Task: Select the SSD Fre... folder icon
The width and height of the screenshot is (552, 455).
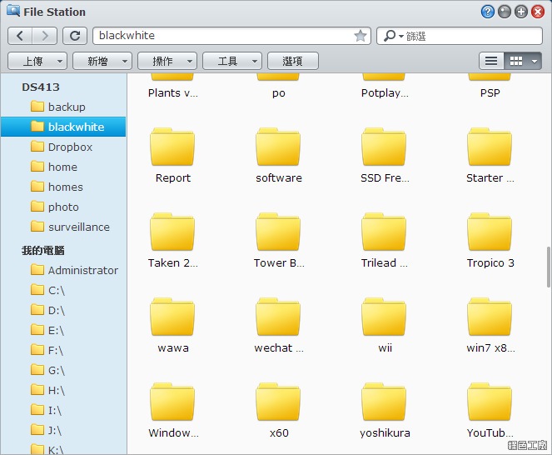Action: coord(384,147)
